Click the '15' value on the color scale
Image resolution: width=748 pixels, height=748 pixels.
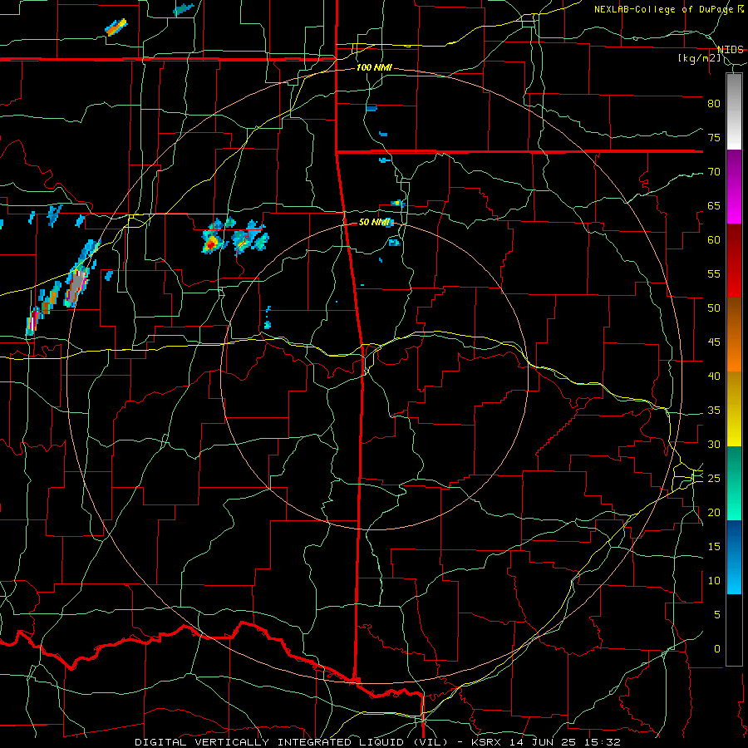click(714, 547)
